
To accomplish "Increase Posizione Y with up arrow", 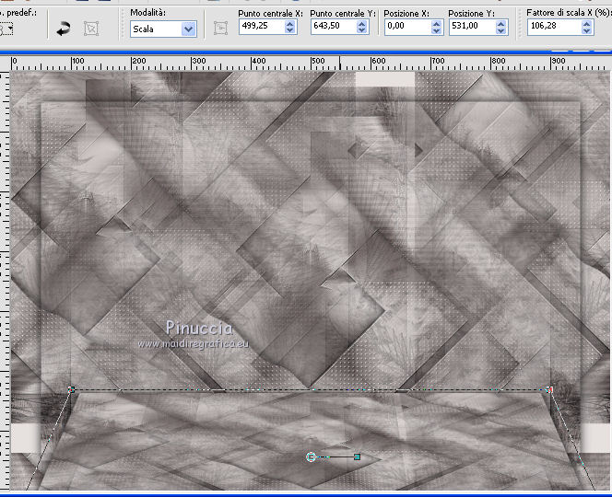I will pos(500,23).
